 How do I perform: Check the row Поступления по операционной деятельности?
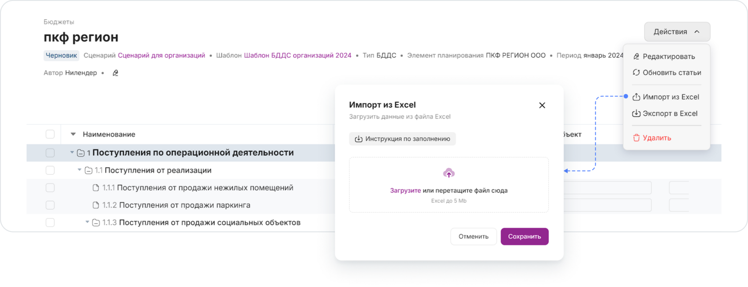(50, 153)
